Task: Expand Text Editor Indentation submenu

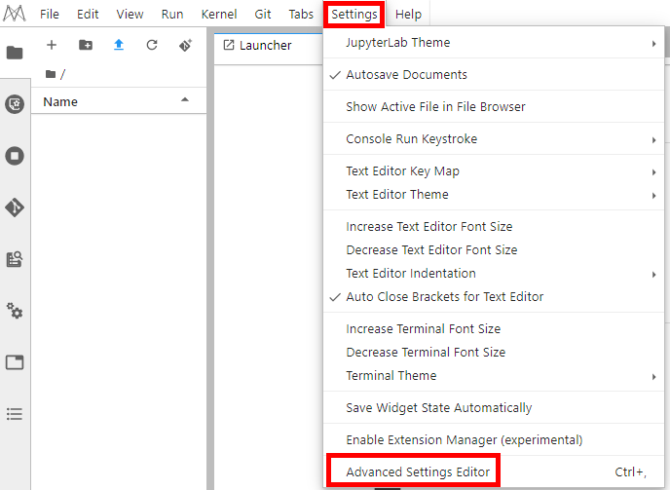Action: coord(494,273)
